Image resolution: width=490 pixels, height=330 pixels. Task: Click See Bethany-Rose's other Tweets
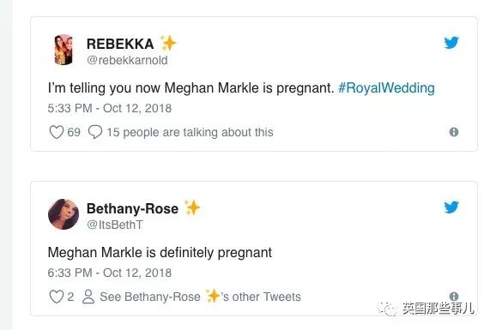click(200, 297)
